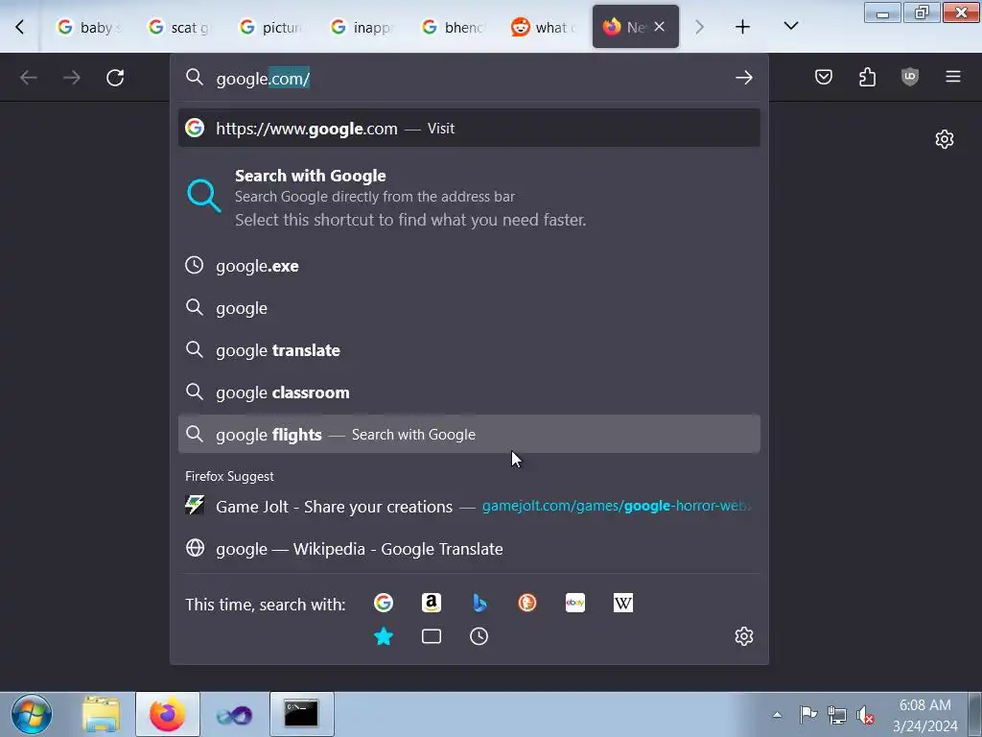
Task: Choose the 'google translate' suggestion
Action: click(469, 349)
